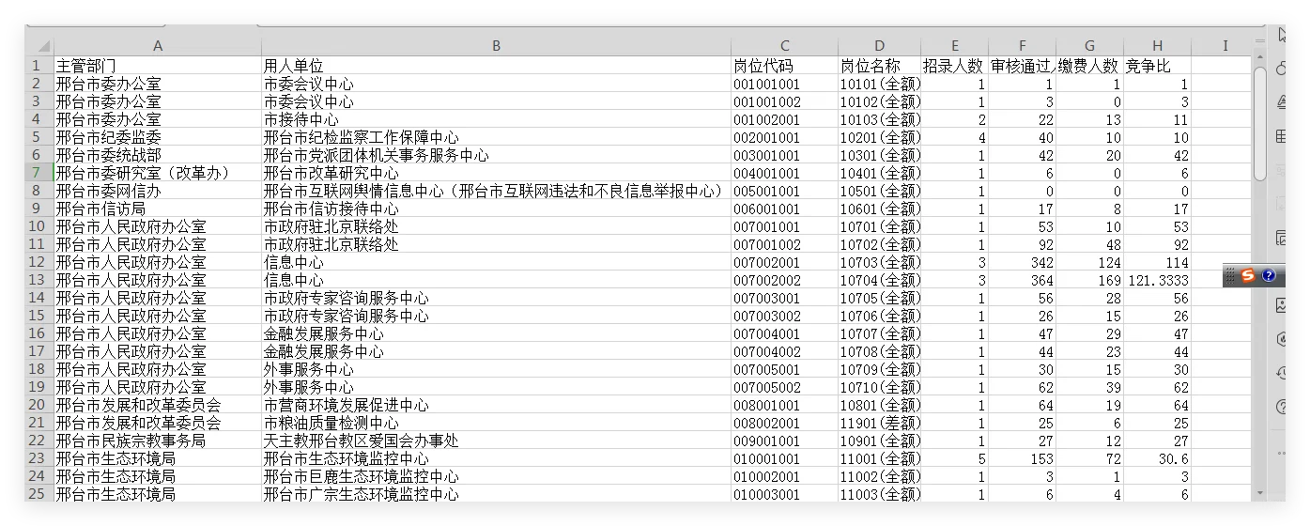This screenshot has width=1310, height=526.
Task: Select cell '10101(全额)'
Action: pyautogui.click(x=879, y=84)
